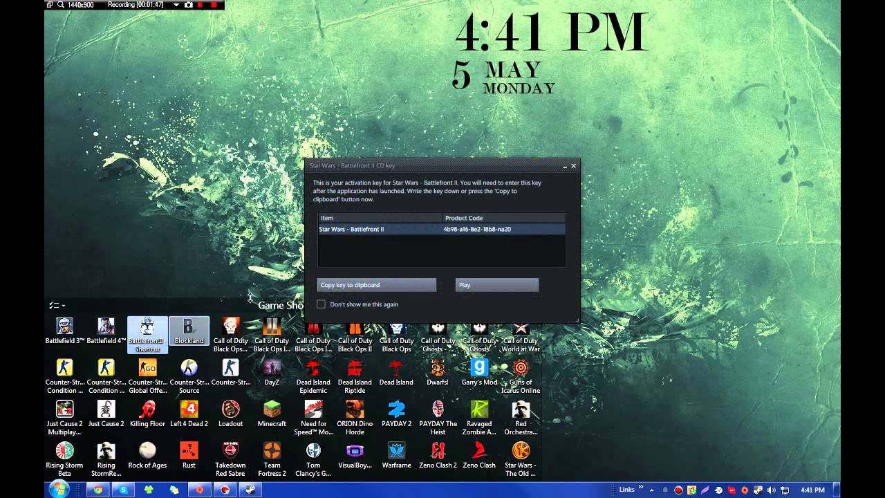Image resolution: width=885 pixels, height=498 pixels.
Task: Launch the Rising Storm Beta icon
Action: click(x=64, y=459)
